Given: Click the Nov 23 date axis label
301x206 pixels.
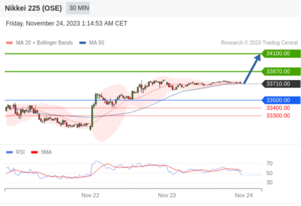Looking at the screenshot, I should (167, 195).
